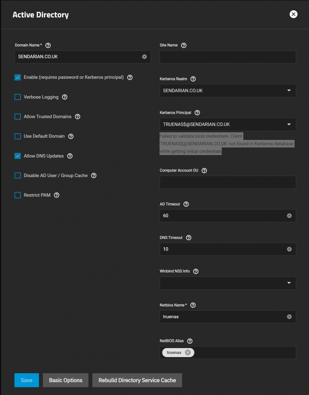The image size is (309, 395).
Task: Close the Active Directory panel
Action: click(294, 14)
